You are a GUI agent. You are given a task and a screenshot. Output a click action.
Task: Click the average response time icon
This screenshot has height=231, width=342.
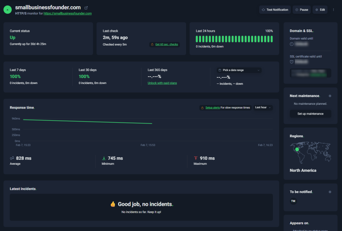coord(12,158)
